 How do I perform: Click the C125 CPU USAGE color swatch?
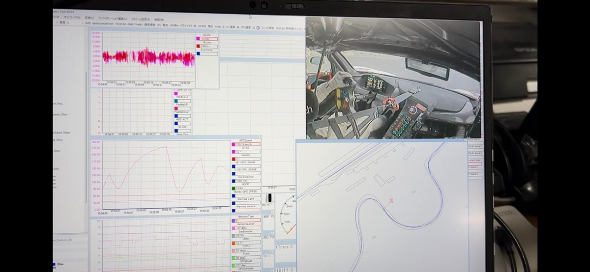pyautogui.click(x=234, y=173)
